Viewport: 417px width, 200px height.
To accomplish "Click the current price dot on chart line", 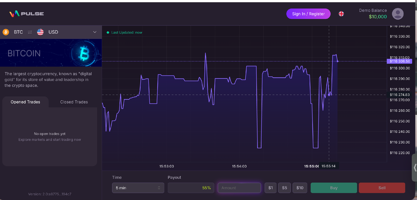I will point(337,61).
